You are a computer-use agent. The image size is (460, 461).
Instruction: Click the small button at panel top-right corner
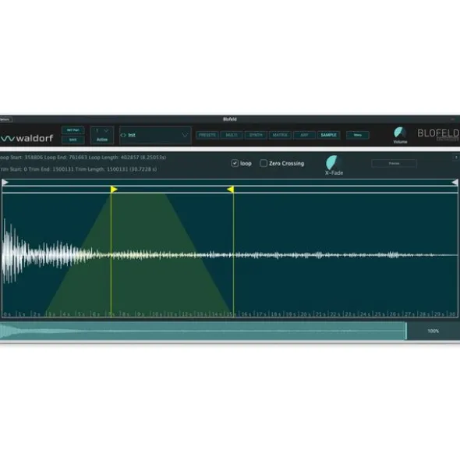[456, 158]
